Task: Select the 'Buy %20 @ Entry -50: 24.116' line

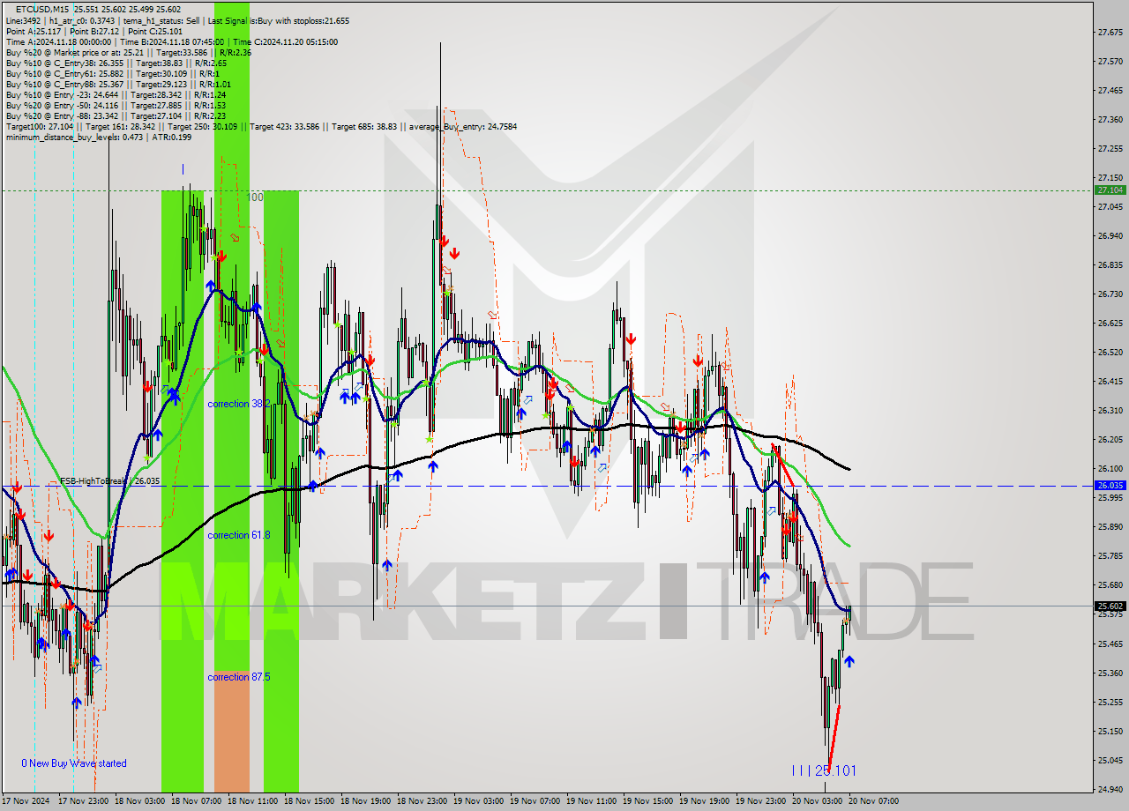Action: coord(116,105)
